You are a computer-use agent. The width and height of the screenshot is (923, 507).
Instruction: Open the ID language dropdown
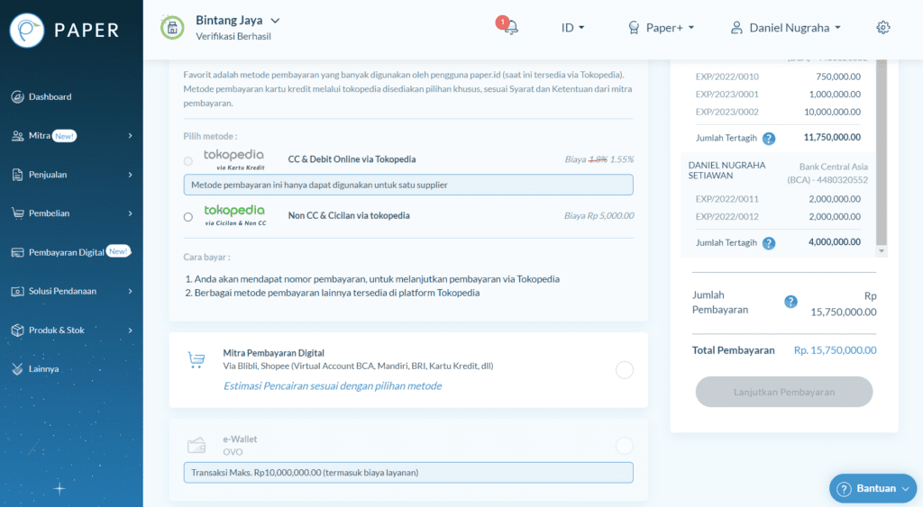[x=572, y=28]
